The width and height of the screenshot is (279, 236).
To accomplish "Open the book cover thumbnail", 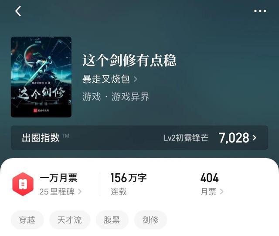I will coord(41,77).
